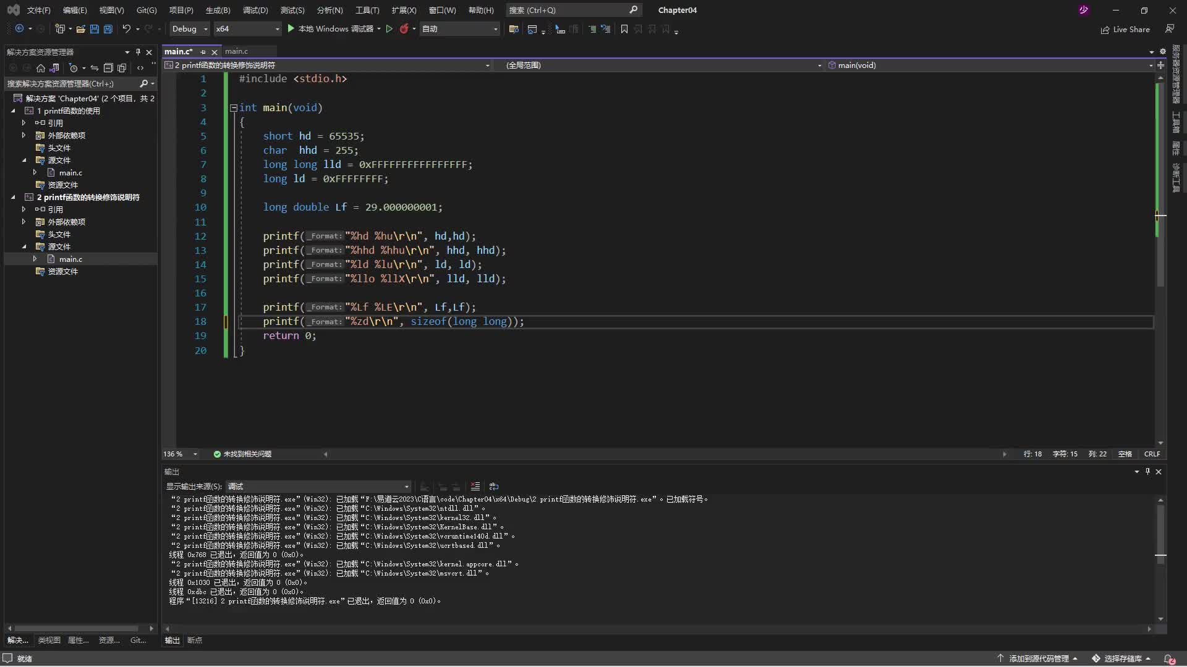Click the split editor icon at right
Image resolution: width=1187 pixels, height=667 pixels.
click(1160, 65)
